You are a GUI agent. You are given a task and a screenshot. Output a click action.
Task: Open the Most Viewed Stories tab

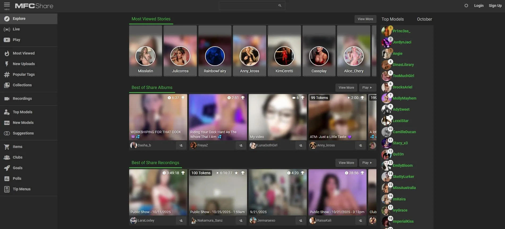click(x=151, y=19)
